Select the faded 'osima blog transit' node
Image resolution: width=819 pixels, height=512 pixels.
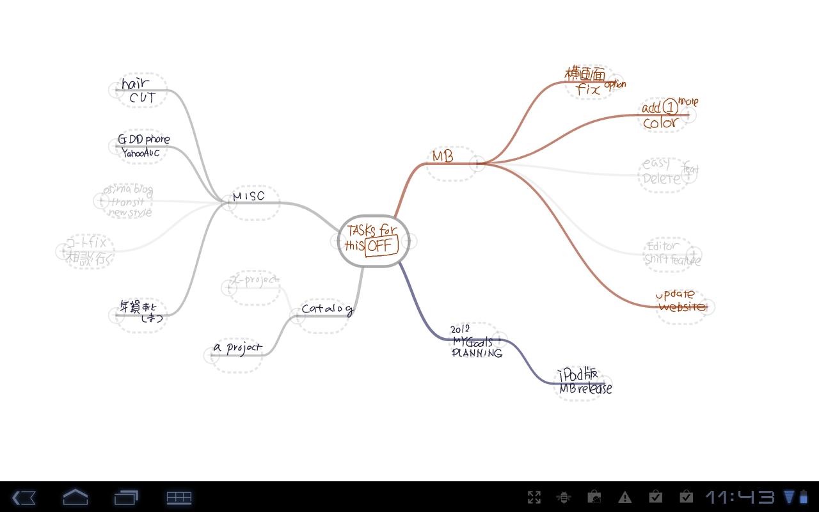click(x=126, y=201)
